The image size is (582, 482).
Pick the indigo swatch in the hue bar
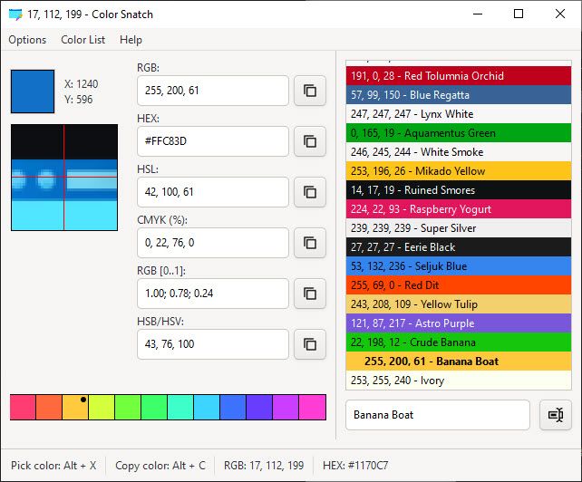(259, 408)
